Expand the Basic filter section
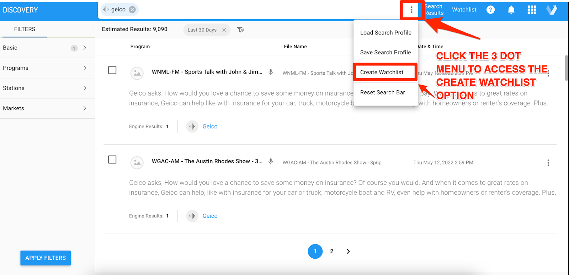The width and height of the screenshot is (569, 275). [x=47, y=48]
